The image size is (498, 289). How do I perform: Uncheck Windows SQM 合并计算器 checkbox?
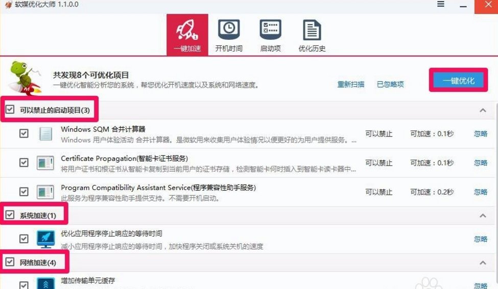pyautogui.click(x=24, y=134)
